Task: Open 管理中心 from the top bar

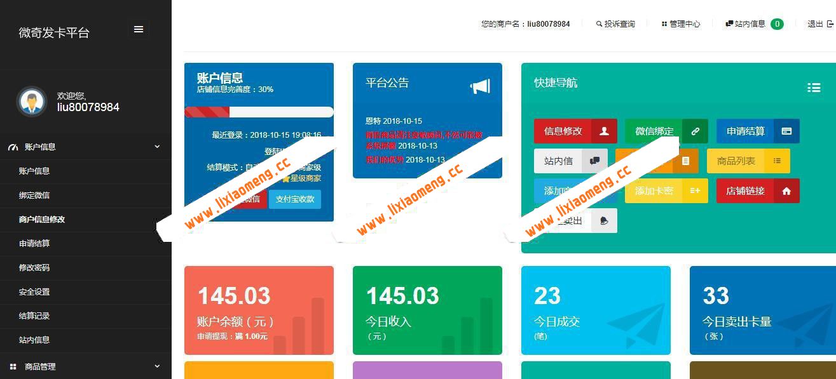Action: [680, 23]
